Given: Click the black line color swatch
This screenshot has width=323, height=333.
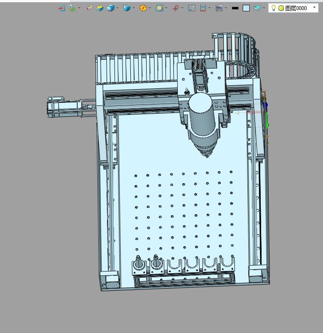Looking at the screenshot, I should click(235, 8).
